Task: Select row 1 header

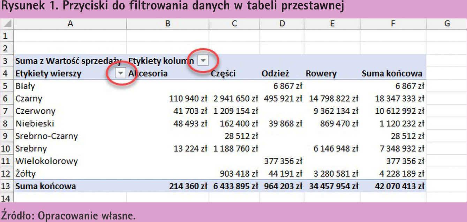Action: 6,36
